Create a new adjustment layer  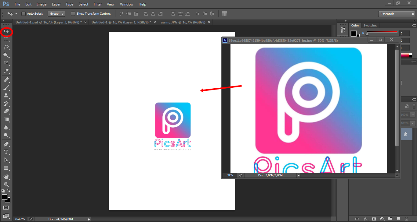(382, 219)
